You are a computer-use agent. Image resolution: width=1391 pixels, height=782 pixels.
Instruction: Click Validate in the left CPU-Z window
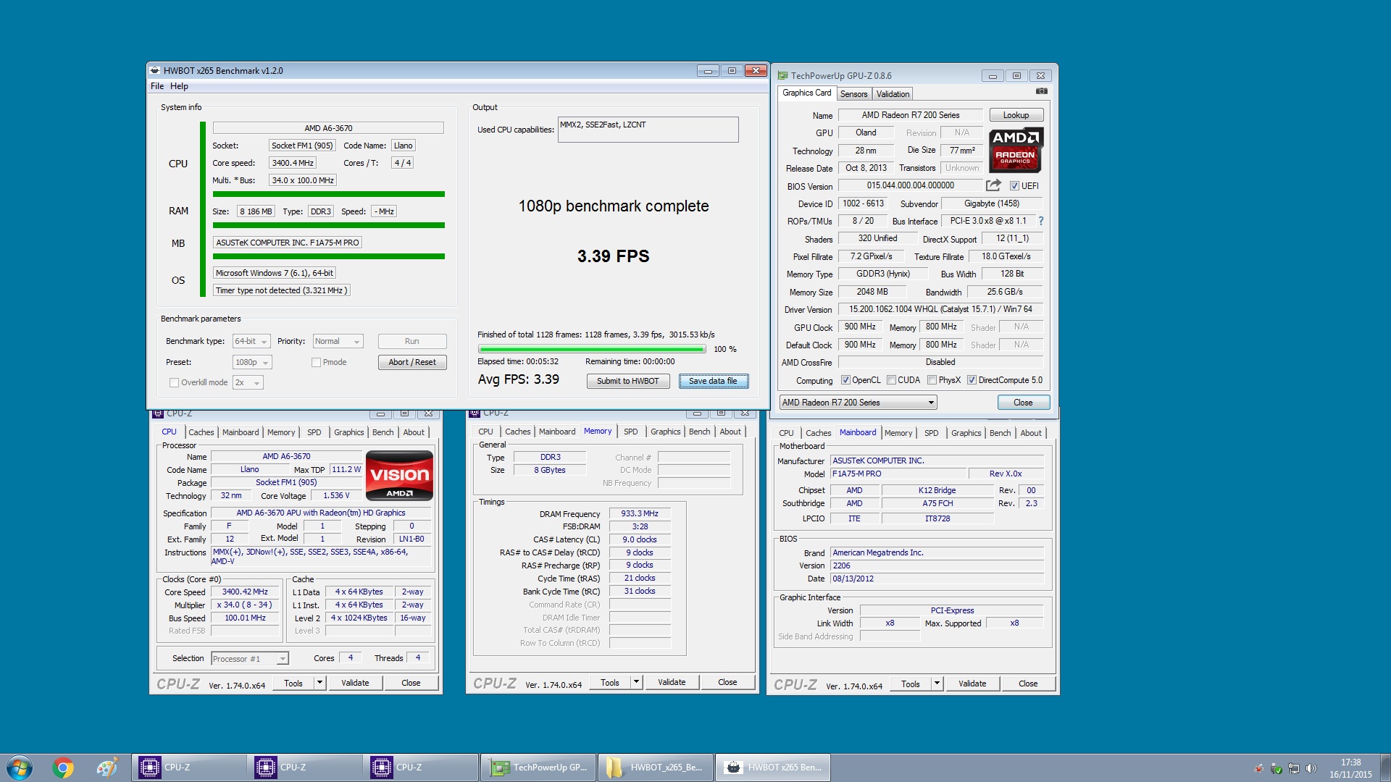355,683
